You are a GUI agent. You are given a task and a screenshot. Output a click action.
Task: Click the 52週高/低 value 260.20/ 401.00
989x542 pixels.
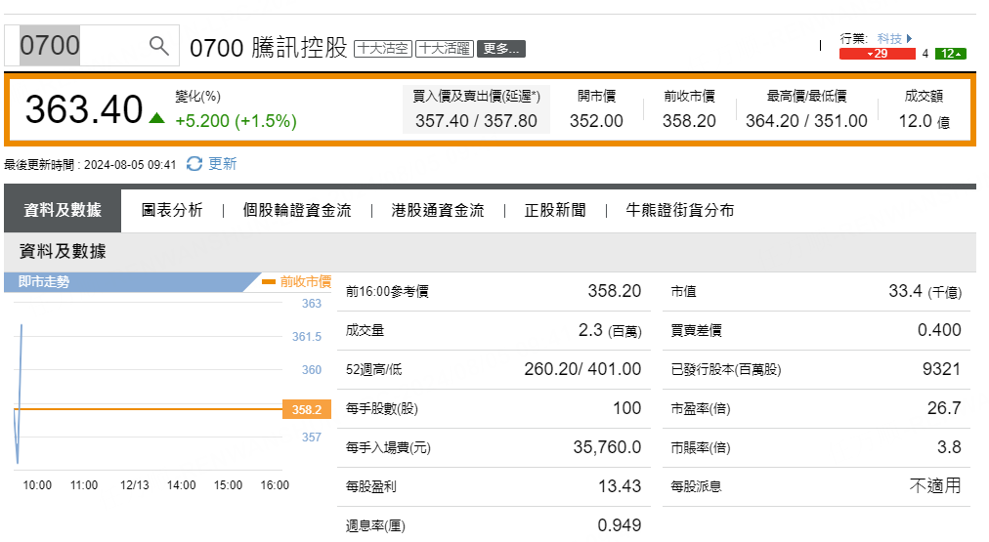pyautogui.click(x=582, y=369)
